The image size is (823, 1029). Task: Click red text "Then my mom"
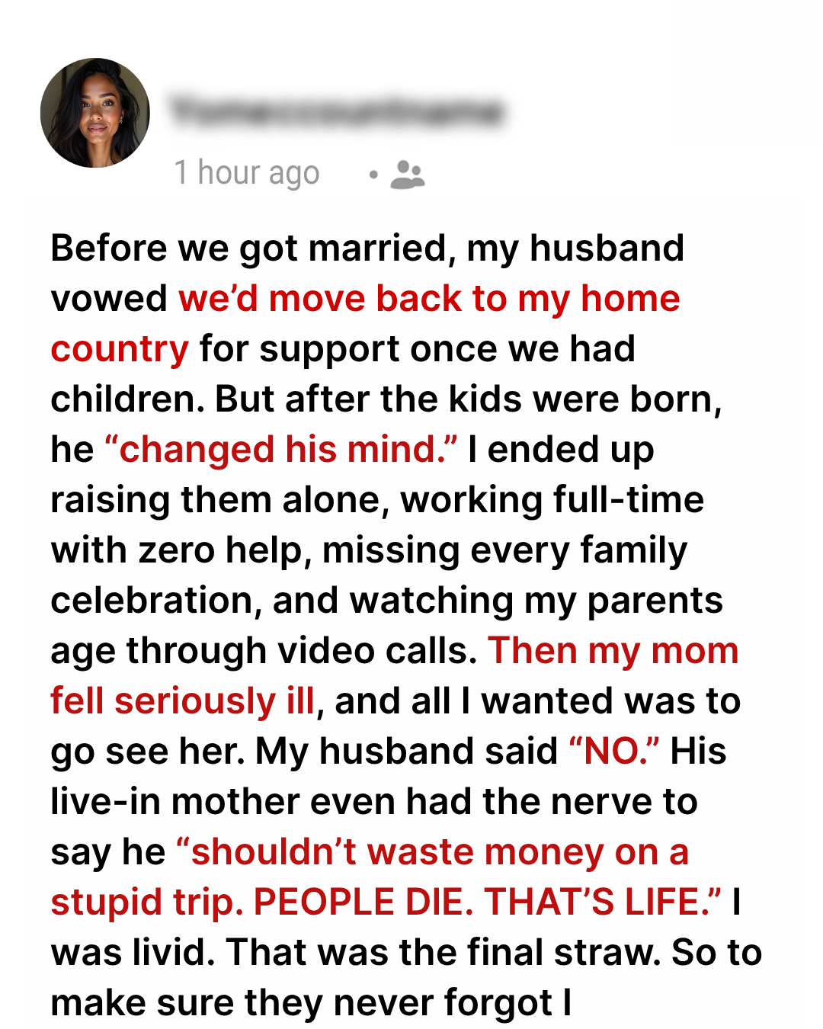[x=613, y=651]
